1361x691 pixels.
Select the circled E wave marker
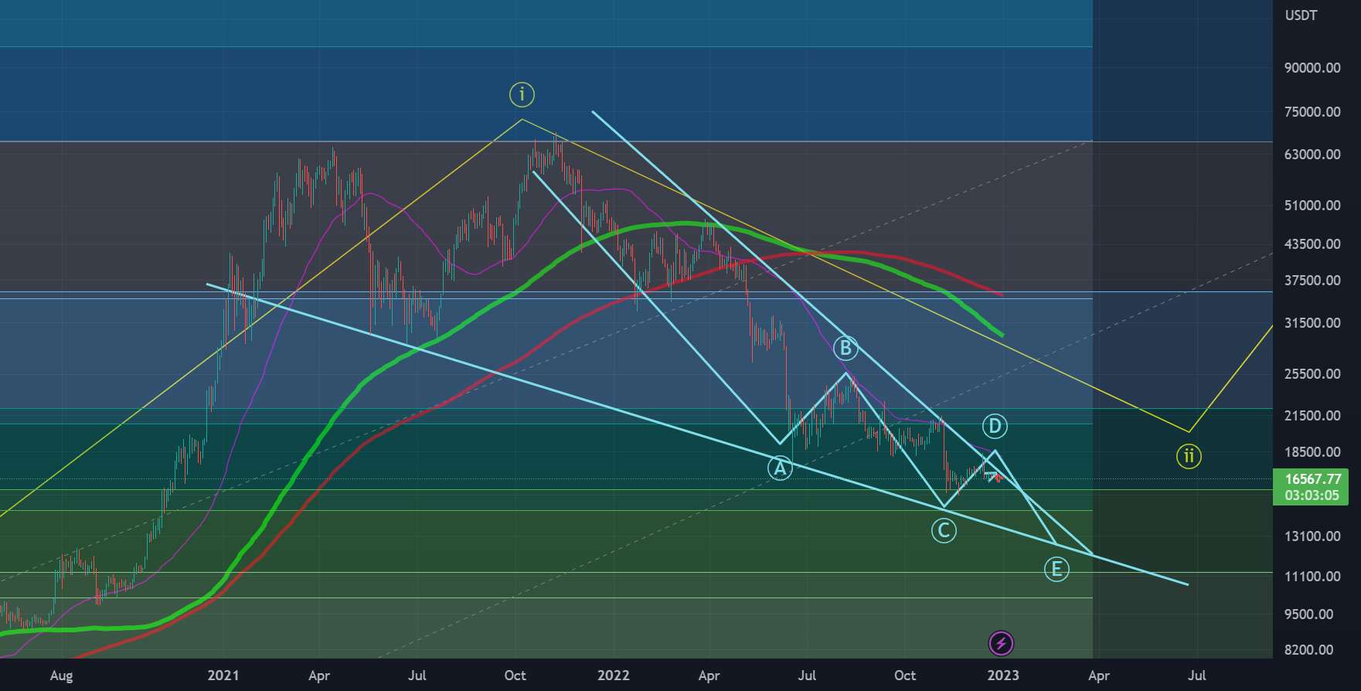point(1056,570)
